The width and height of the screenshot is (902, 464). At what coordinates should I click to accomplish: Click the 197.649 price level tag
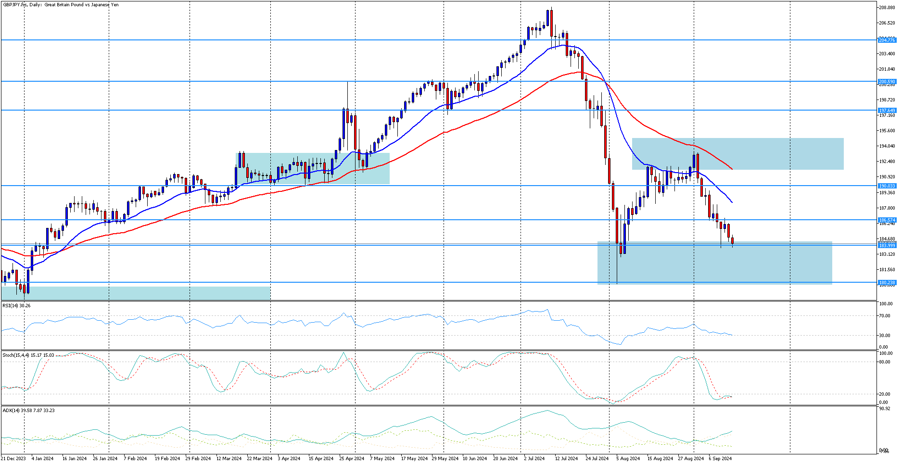pos(887,111)
